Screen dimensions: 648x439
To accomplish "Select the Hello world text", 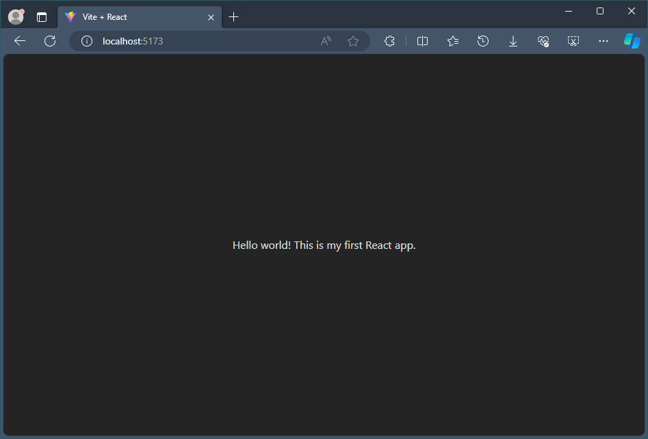I will (x=324, y=245).
